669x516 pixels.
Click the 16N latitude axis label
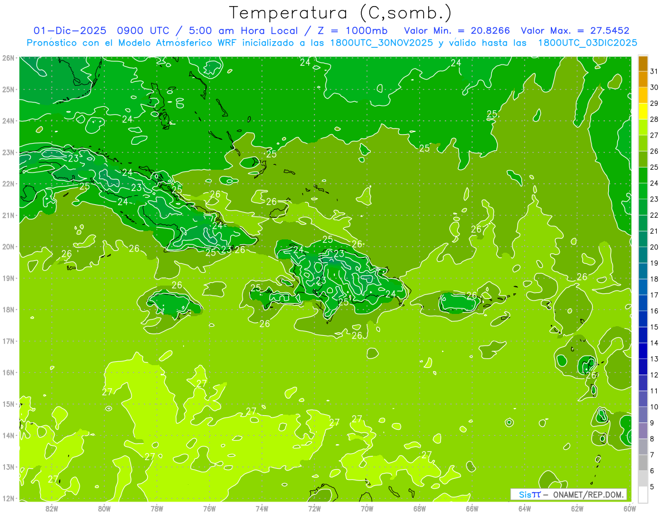[8, 372]
